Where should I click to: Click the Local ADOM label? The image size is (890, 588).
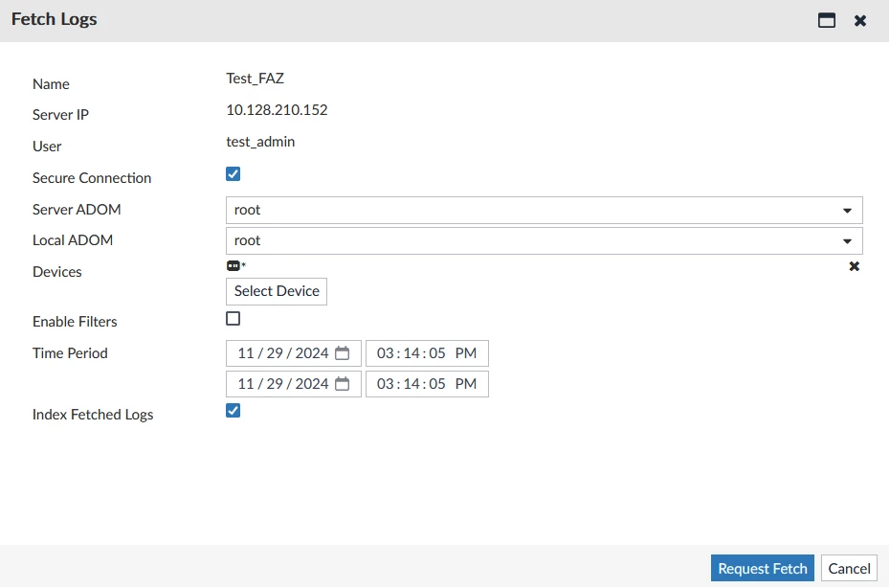tap(73, 240)
